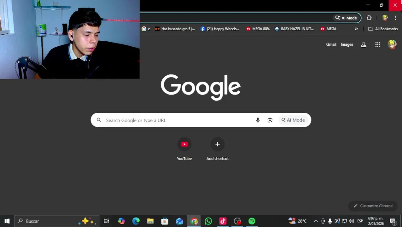Screen dimensions: 402x227
Task: Open Task View on the taskbar
Action: pos(106,221)
